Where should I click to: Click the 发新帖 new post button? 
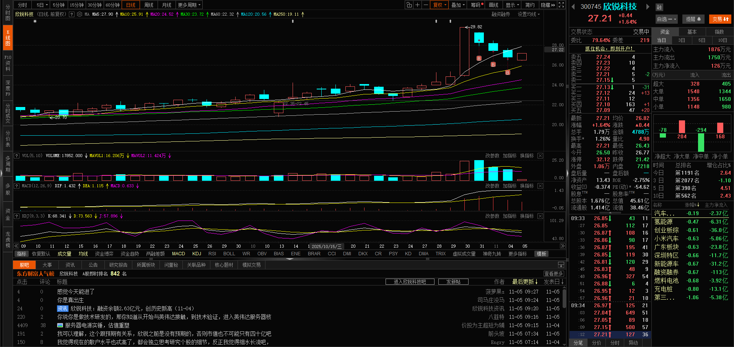(x=453, y=282)
